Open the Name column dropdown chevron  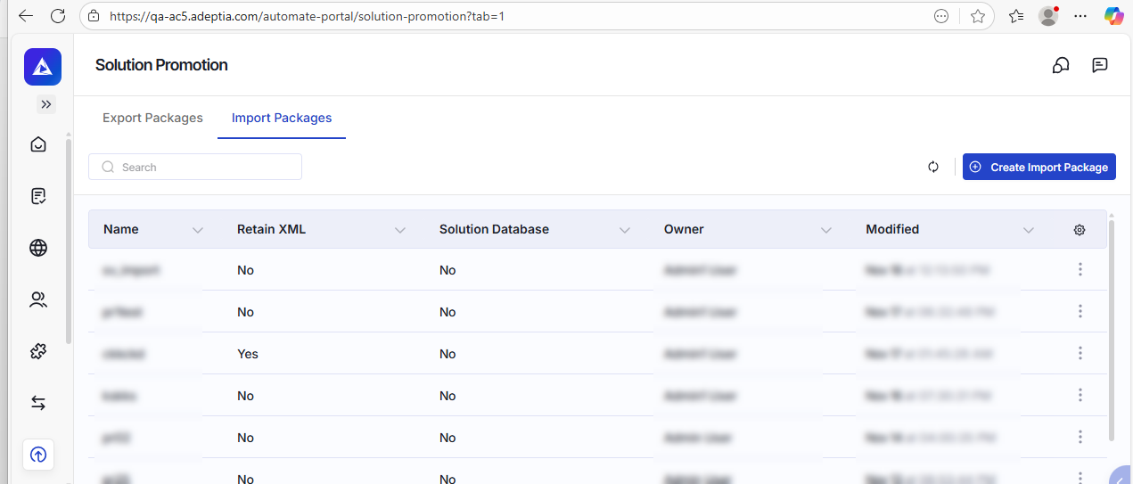[x=198, y=230]
